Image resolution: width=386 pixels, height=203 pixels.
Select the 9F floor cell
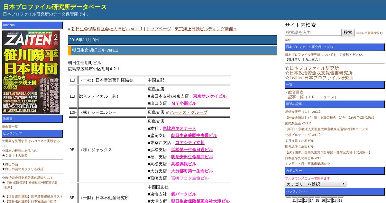point(73,150)
